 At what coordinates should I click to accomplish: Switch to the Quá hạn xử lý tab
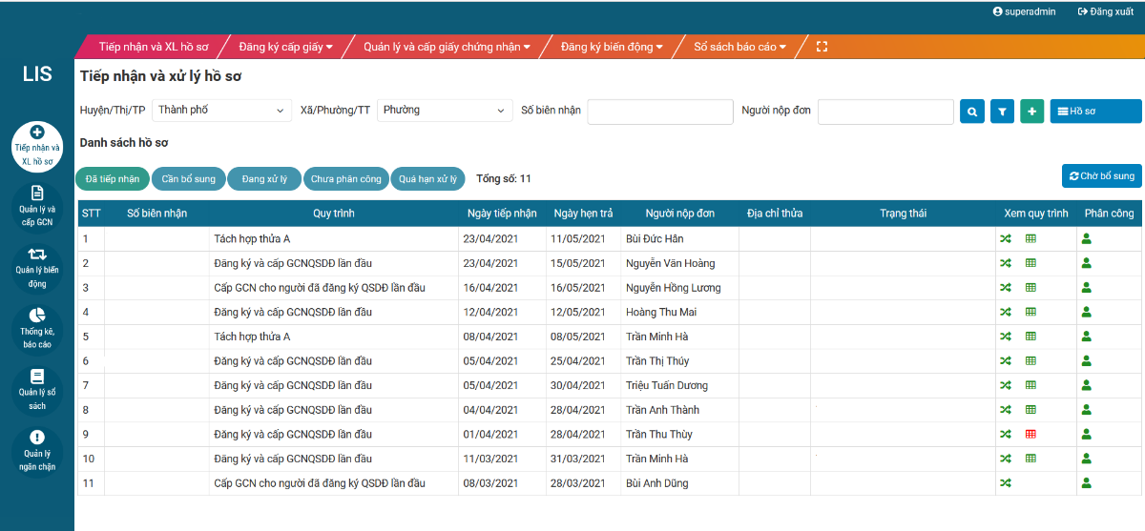point(427,178)
